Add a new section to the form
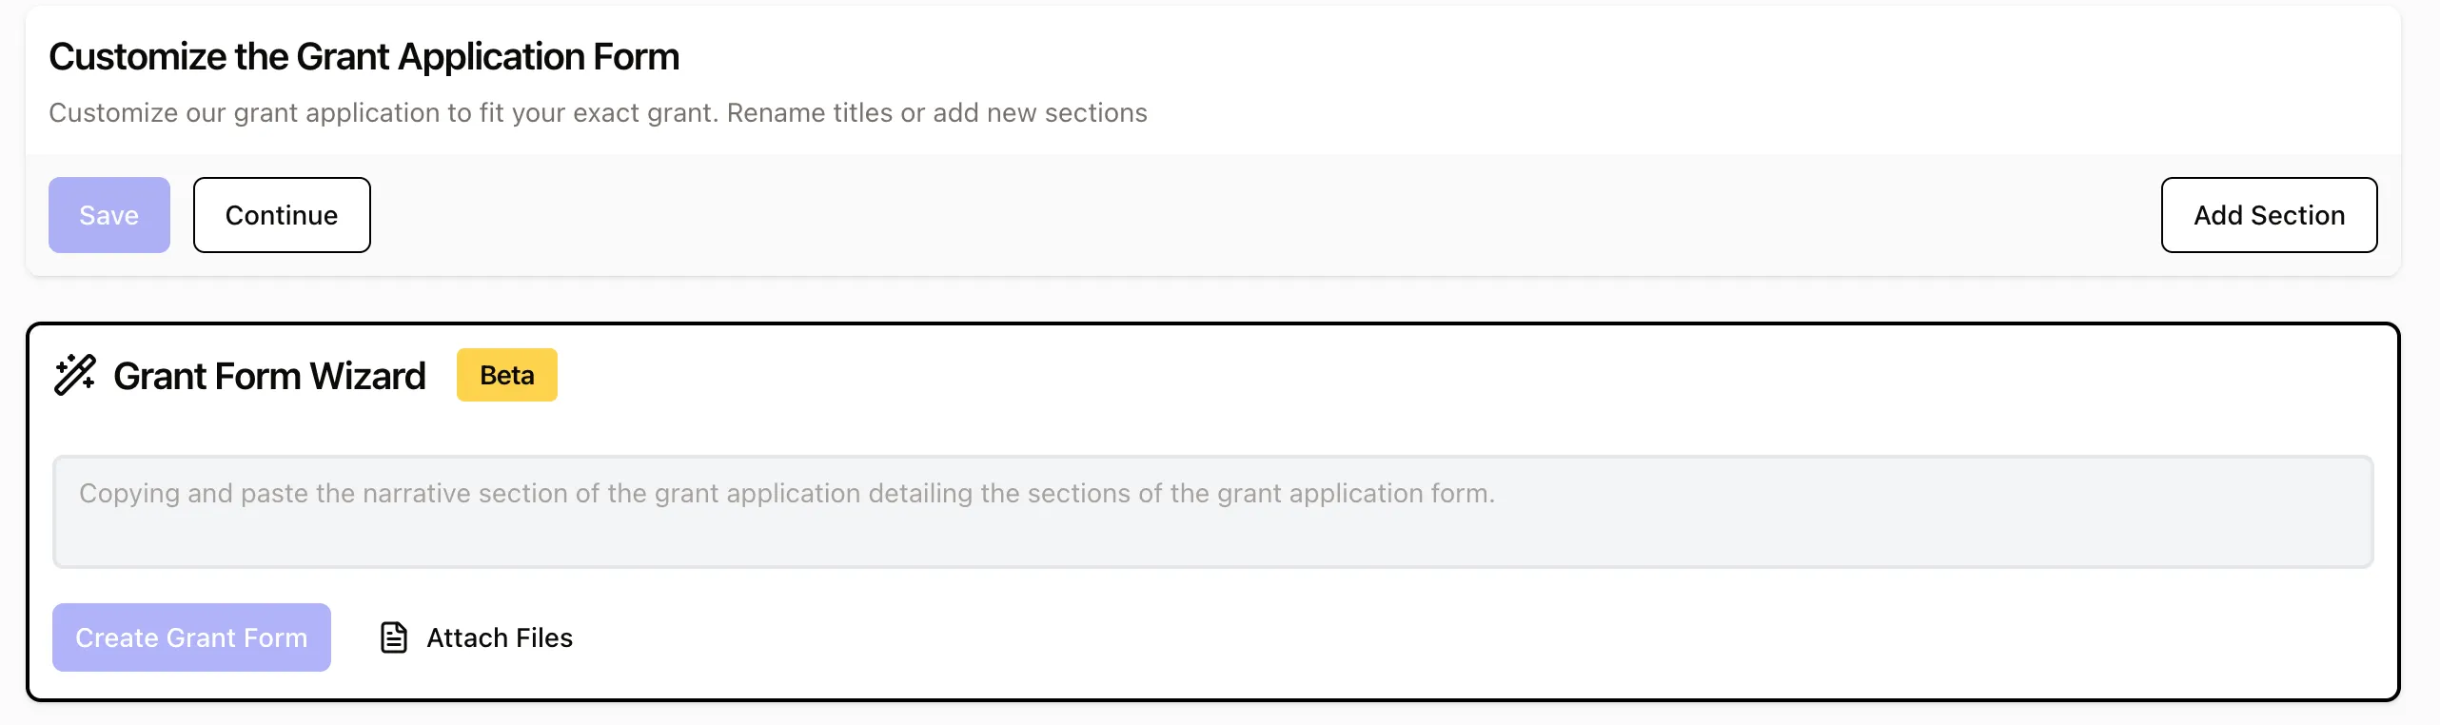2440x725 pixels. 2269,215
